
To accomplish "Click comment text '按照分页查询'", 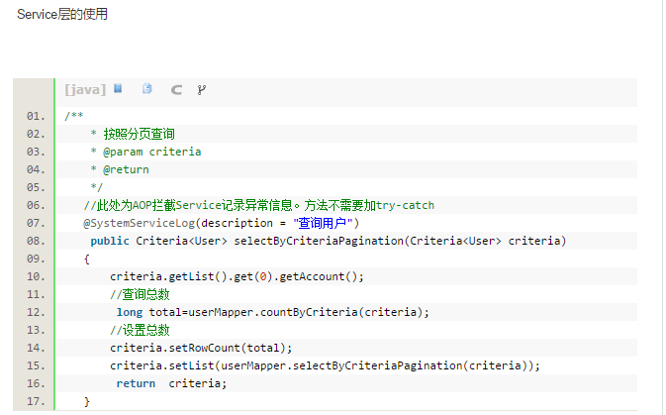I will pyautogui.click(x=140, y=134).
